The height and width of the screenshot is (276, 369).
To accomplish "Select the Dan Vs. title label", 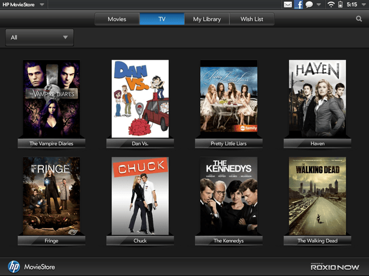I will tap(140, 143).
